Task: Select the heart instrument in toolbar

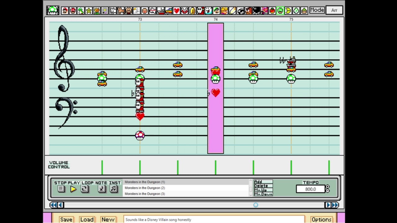Action: [176, 11]
